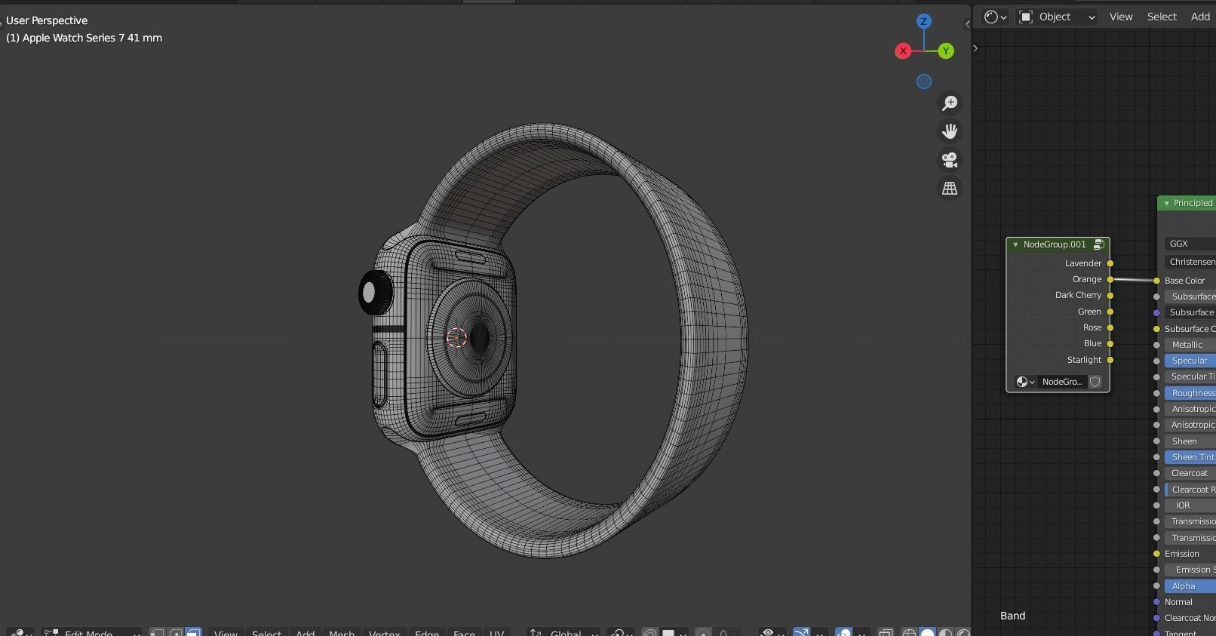This screenshot has width=1216, height=636.
Task: Switch to solid viewport shading
Action: [927, 632]
